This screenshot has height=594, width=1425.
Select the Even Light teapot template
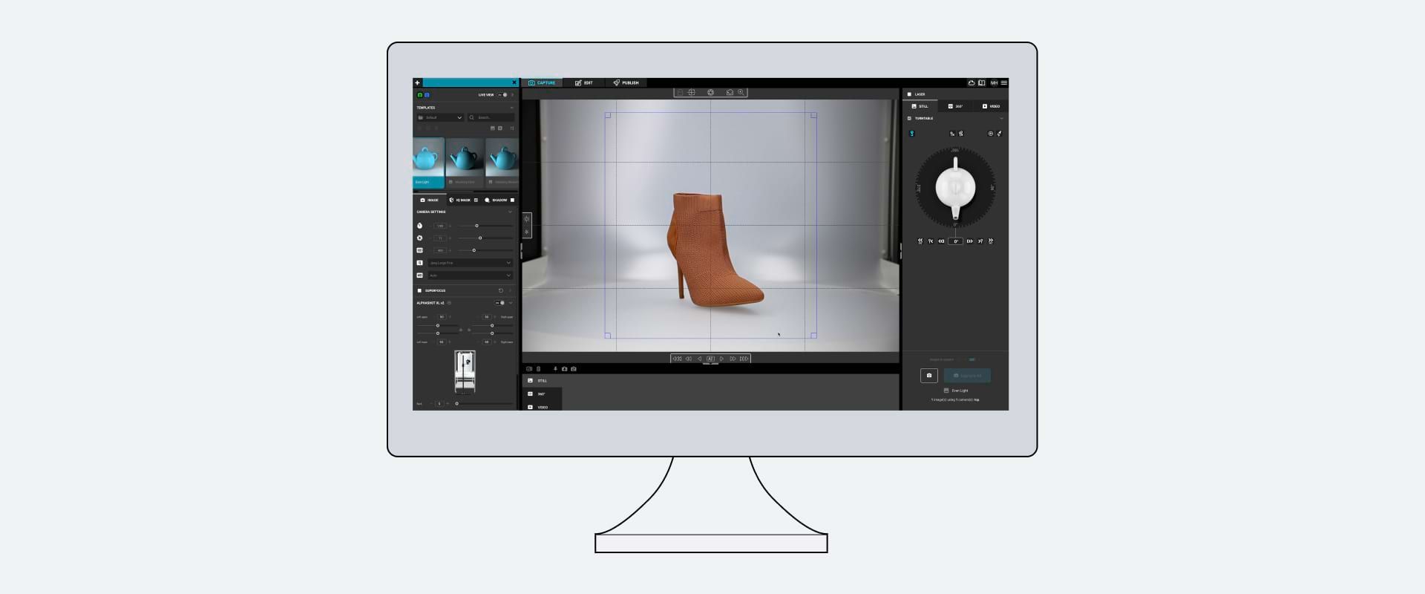(x=428, y=163)
